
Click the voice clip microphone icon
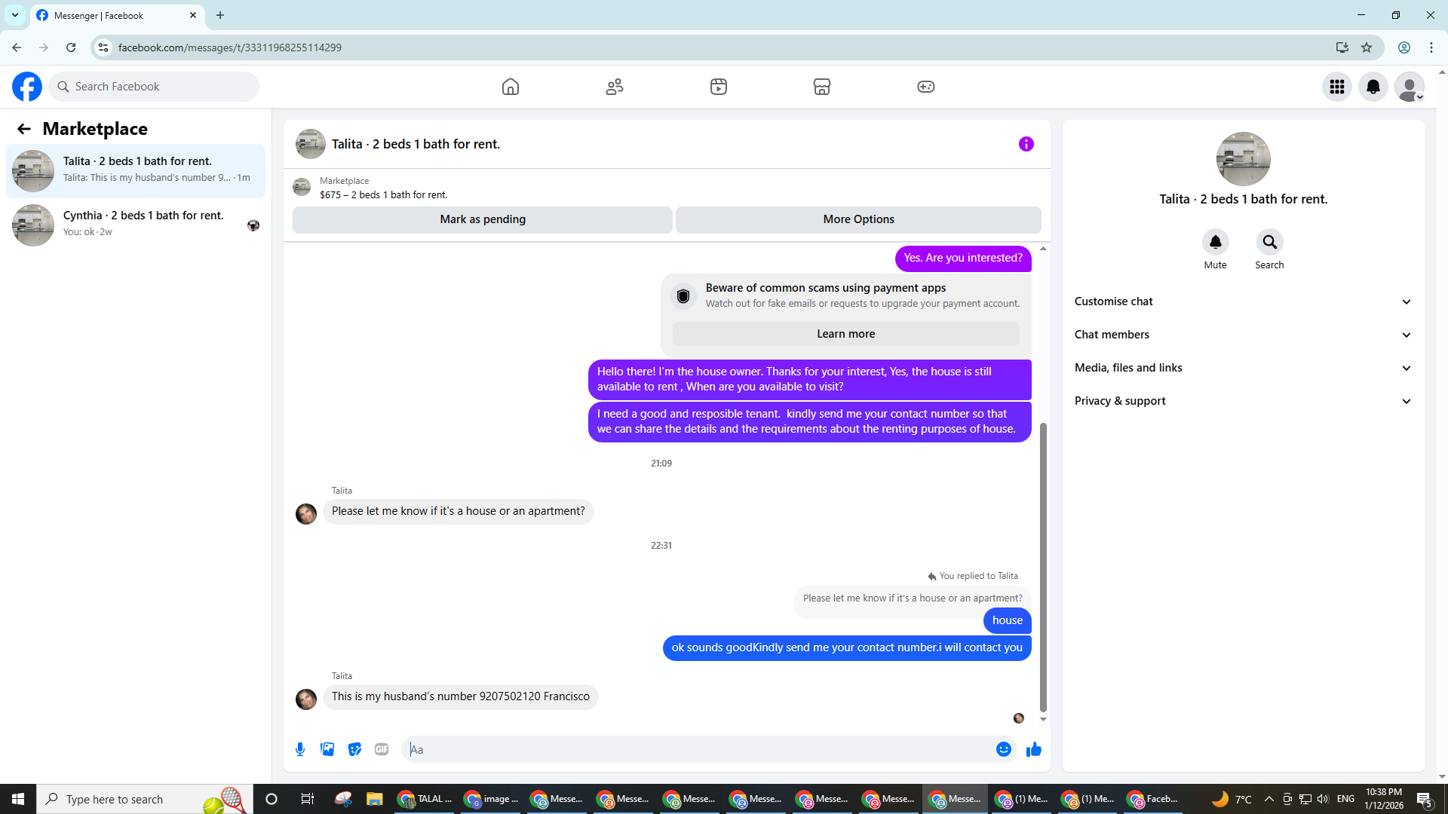click(x=300, y=749)
